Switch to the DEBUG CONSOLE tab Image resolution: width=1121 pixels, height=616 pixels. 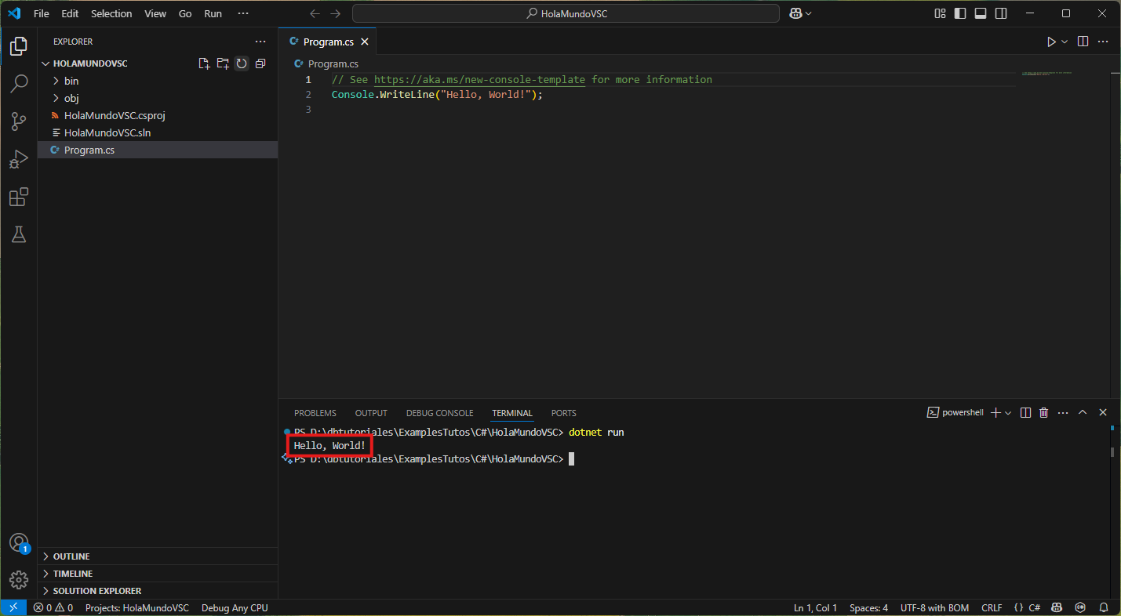pos(440,413)
